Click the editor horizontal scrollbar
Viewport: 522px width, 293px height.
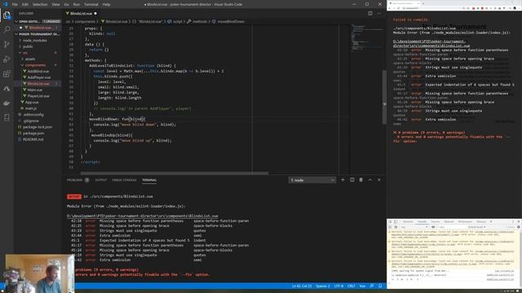(x=175, y=173)
